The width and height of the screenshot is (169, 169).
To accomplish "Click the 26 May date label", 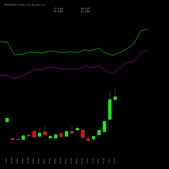I will [x=28, y=161].
